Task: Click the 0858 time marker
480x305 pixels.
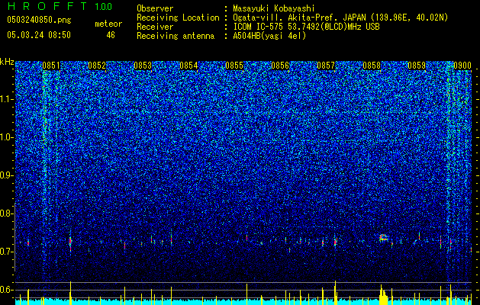Action: [x=372, y=66]
